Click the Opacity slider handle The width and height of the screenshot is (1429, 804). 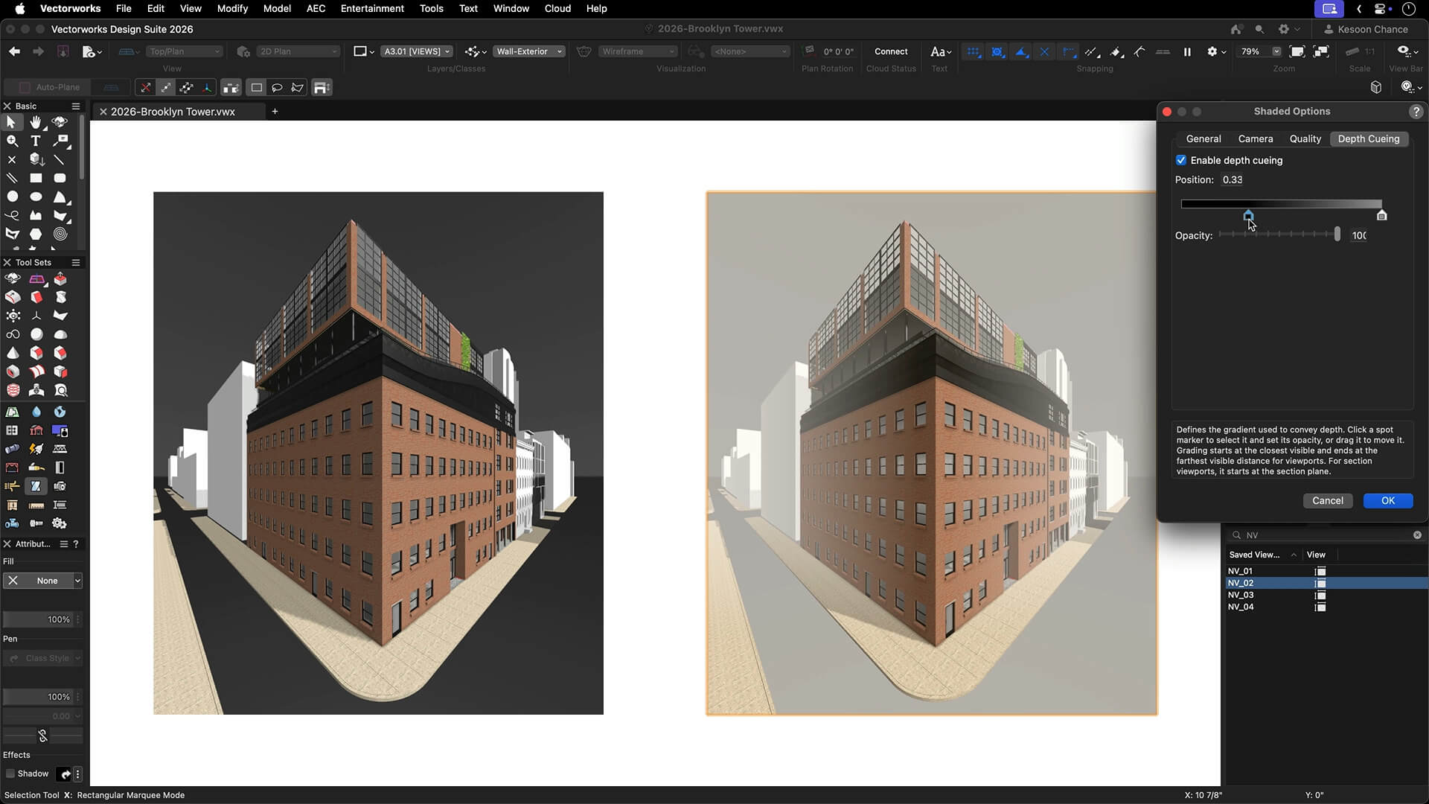[1337, 234]
